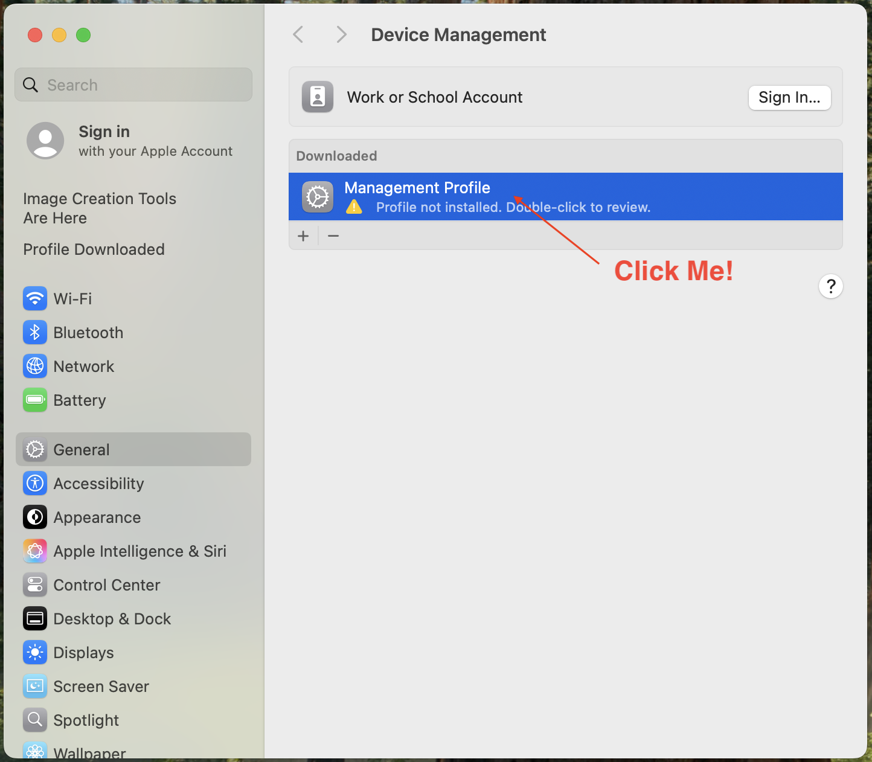
Task: Select Bluetooth label in sidebar
Action: [x=88, y=333]
